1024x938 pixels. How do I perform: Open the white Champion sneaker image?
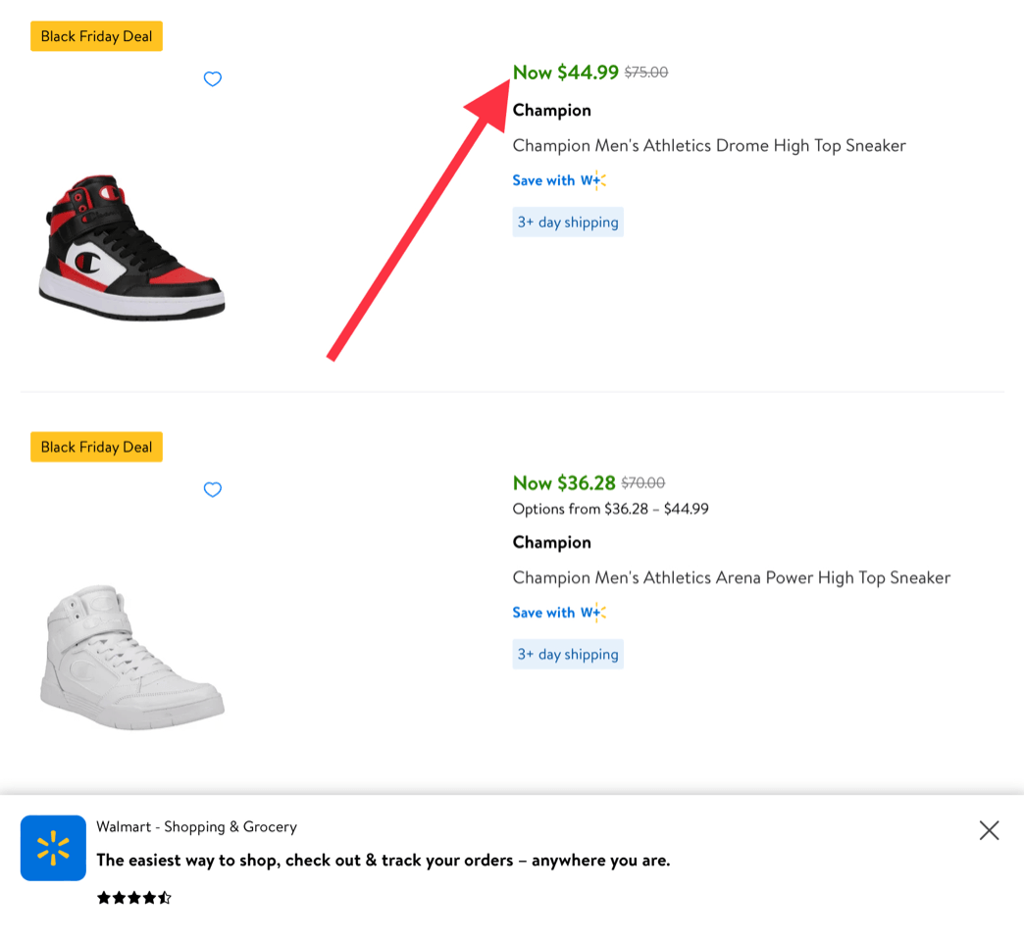pyautogui.click(x=132, y=658)
